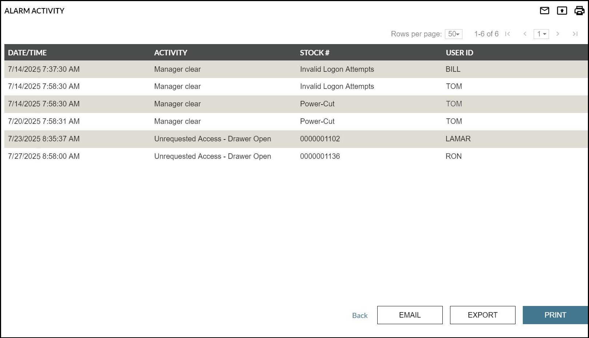Skip to the last page icon
Viewport: 589px width, 338px height.
575,34
